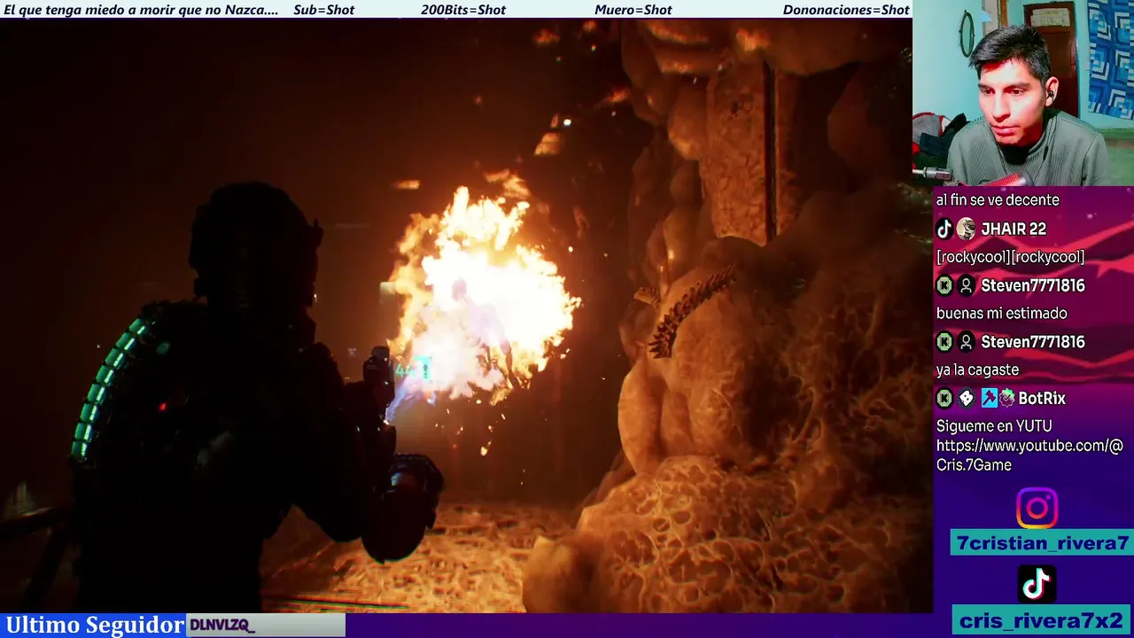Click the moderator hammer badge beside BotRix
Screen dimensions: 1134x638
(989, 399)
